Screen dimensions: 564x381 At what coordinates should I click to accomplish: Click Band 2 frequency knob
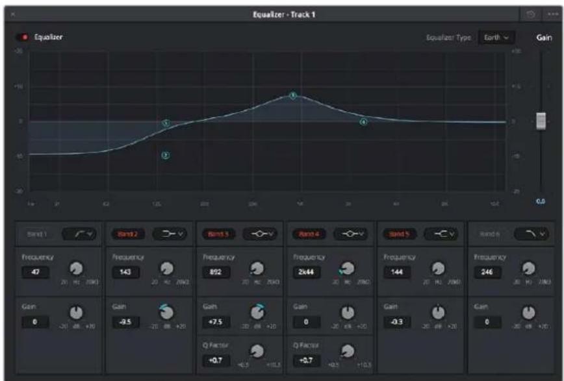click(166, 269)
